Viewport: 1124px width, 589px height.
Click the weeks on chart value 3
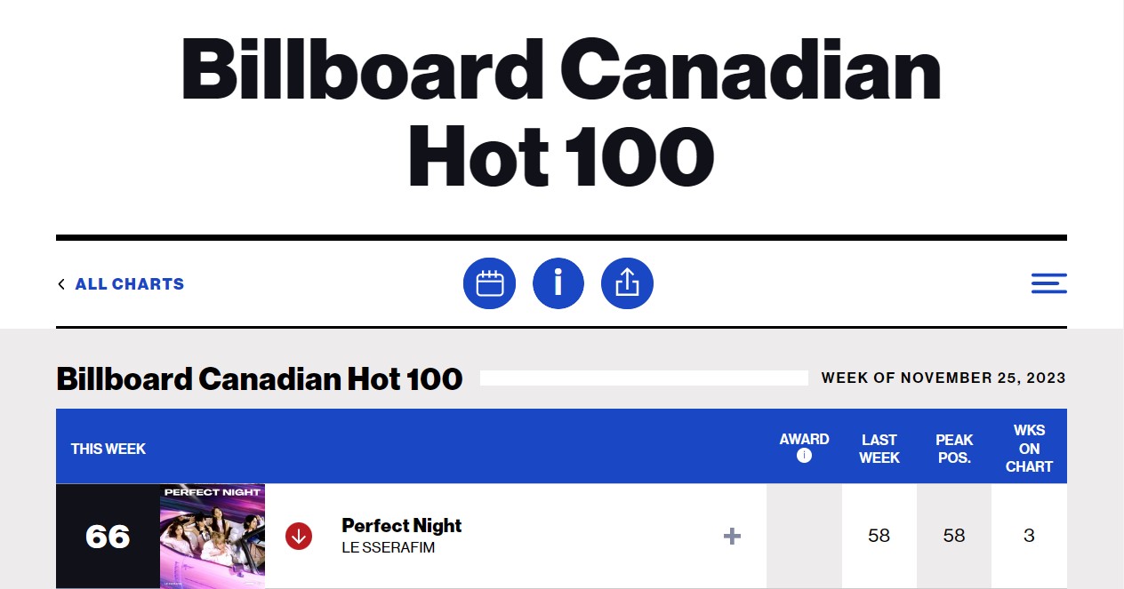click(1029, 536)
